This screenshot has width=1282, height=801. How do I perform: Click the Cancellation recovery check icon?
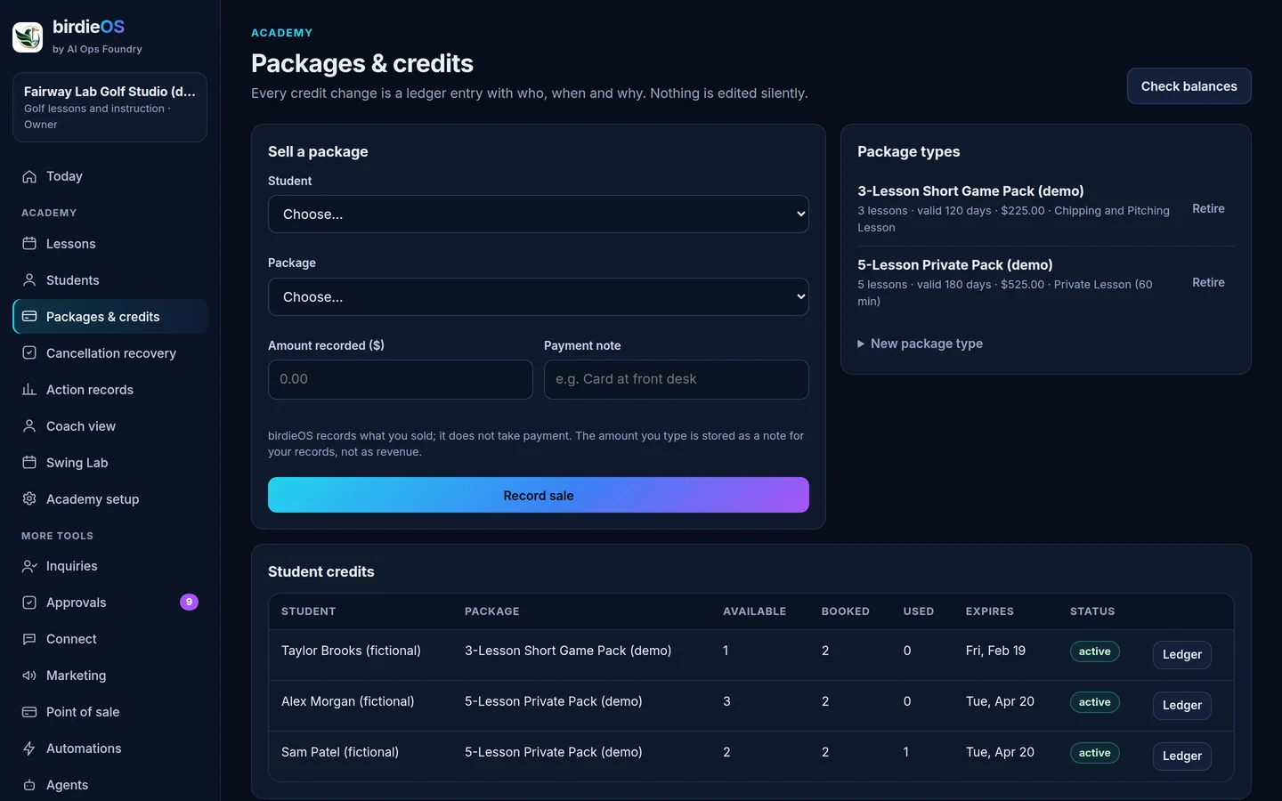[29, 353]
